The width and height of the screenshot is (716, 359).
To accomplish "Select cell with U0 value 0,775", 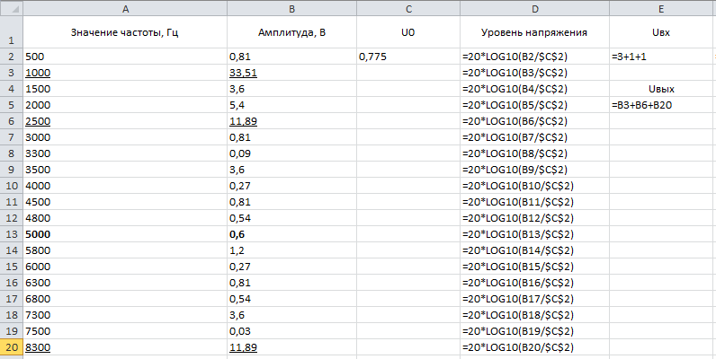I will [x=408, y=57].
